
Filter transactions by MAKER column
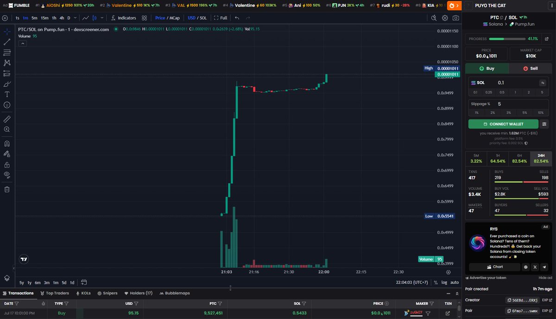click(432, 304)
